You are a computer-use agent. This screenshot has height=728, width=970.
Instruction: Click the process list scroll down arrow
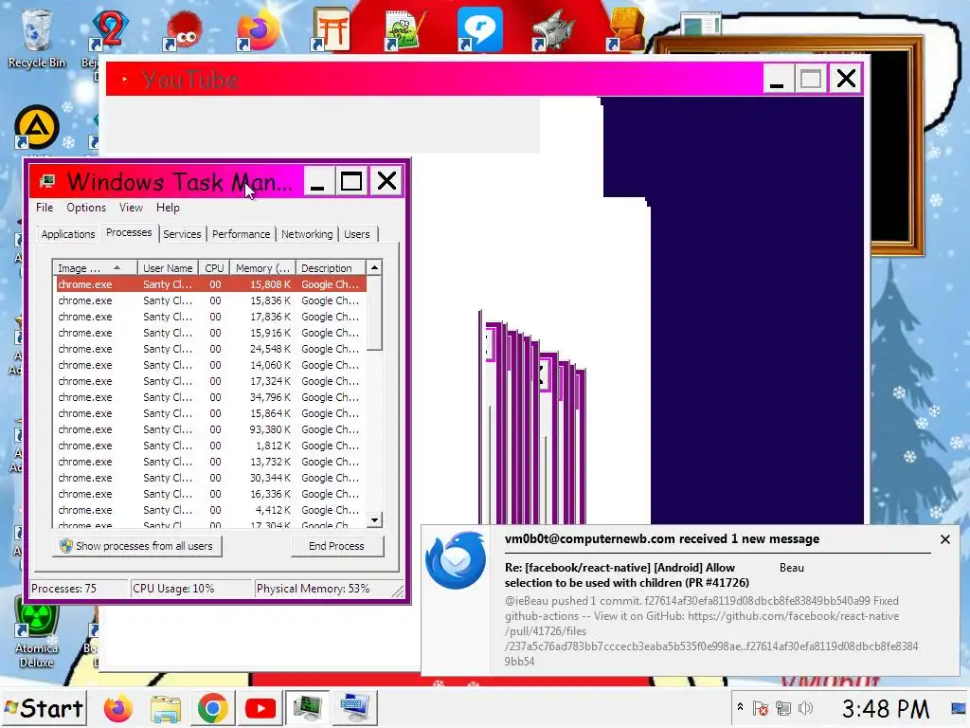pos(374,520)
